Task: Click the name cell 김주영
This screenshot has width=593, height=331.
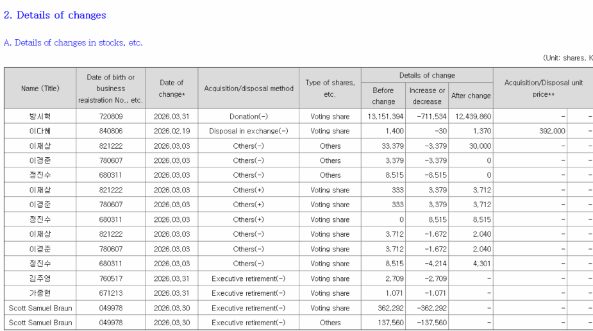Action: click(40, 278)
